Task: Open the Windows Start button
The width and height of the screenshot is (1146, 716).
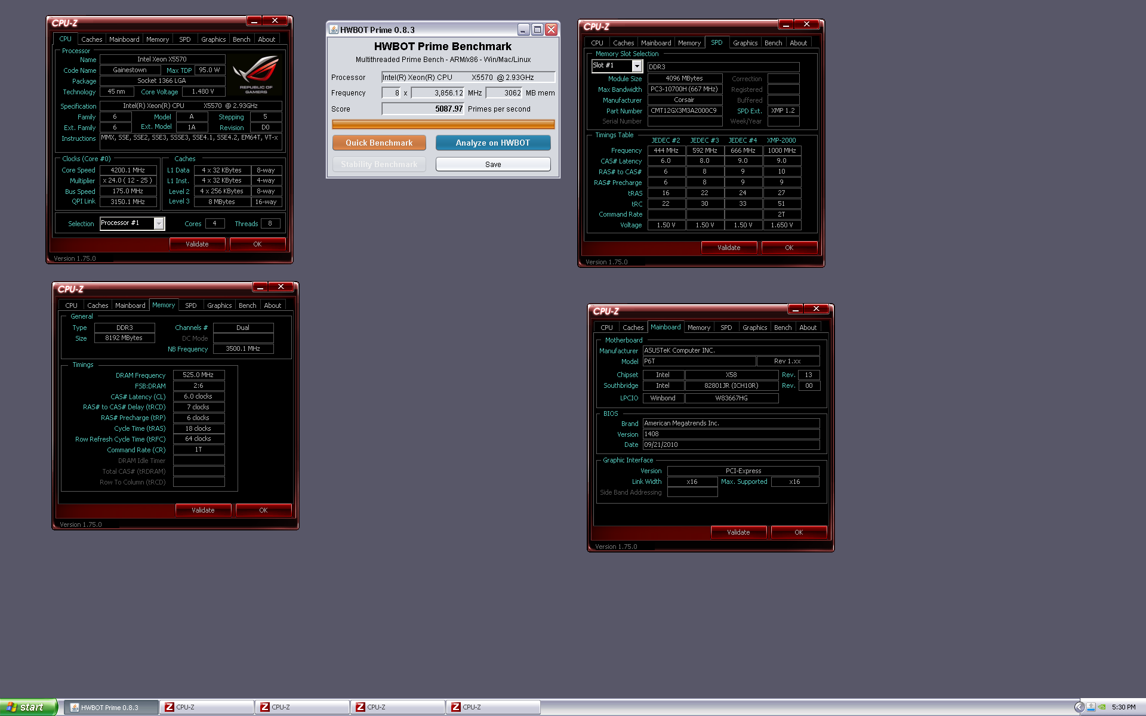Action: tap(28, 707)
